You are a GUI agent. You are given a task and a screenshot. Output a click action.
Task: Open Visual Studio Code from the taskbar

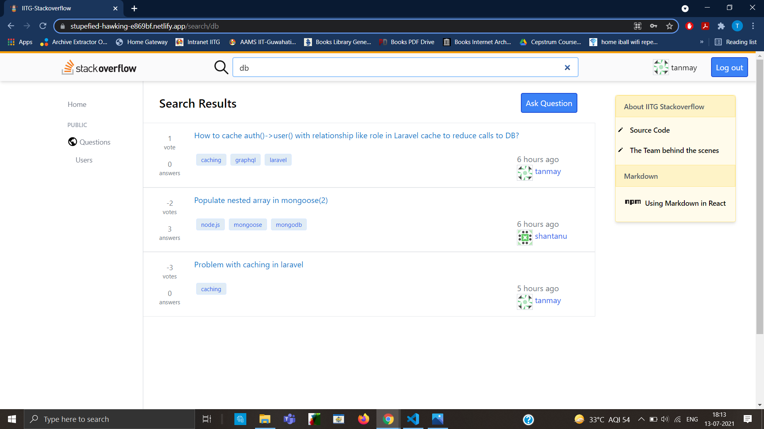click(x=413, y=419)
